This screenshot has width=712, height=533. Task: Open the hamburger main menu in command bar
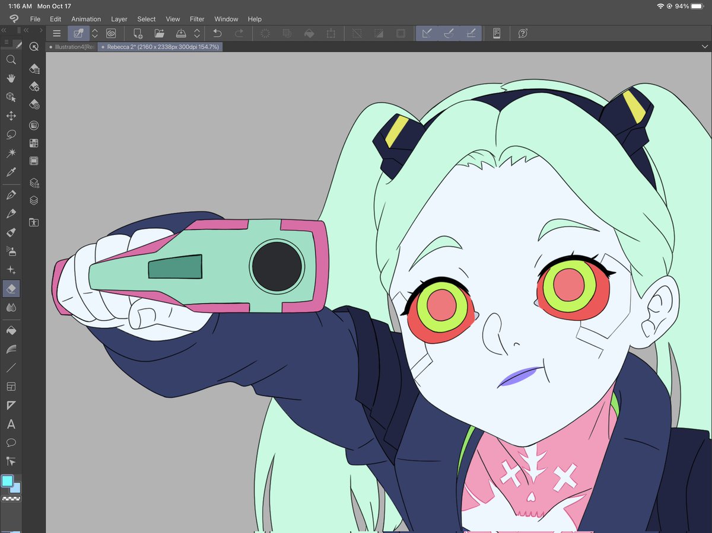[57, 34]
